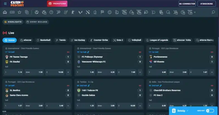Bet on Vancouver Whitecaps at 7.00
219x115 pixels.
click(127, 72)
